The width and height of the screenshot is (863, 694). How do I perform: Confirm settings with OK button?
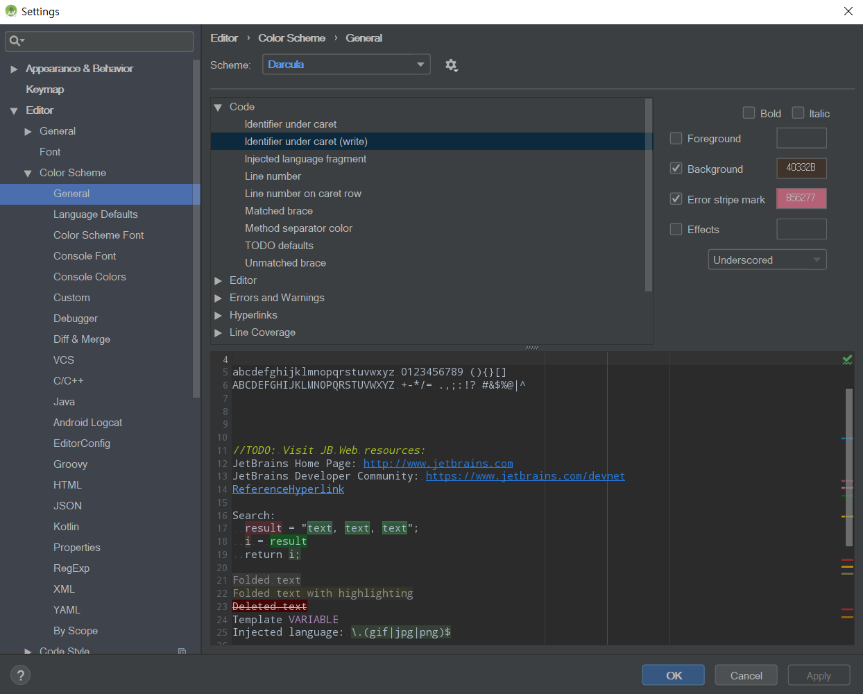pyautogui.click(x=674, y=675)
